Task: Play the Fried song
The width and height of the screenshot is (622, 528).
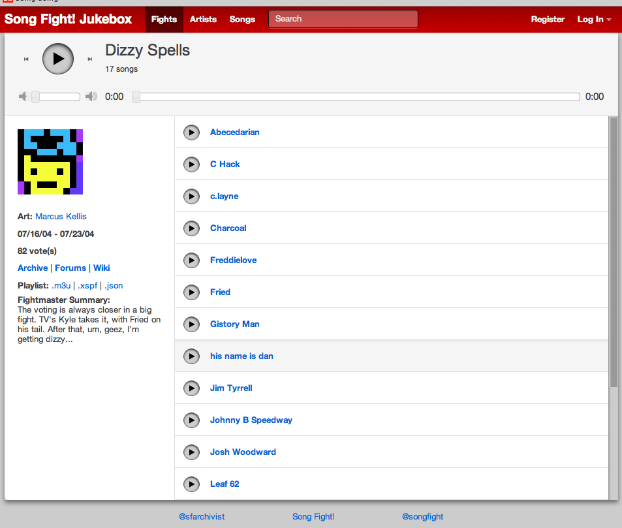Action: coord(192,292)
